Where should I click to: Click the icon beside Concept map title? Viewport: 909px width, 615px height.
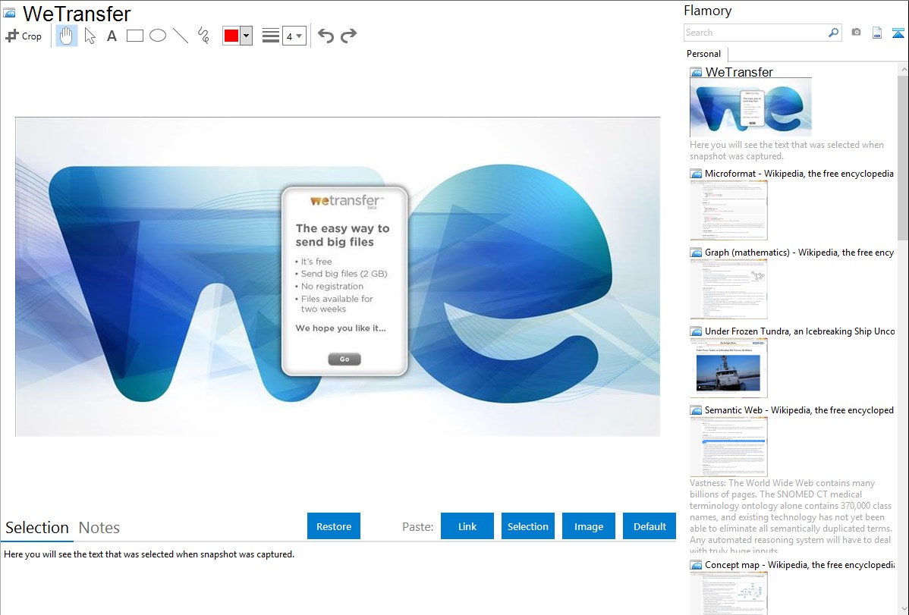click(x=696, y=565)
